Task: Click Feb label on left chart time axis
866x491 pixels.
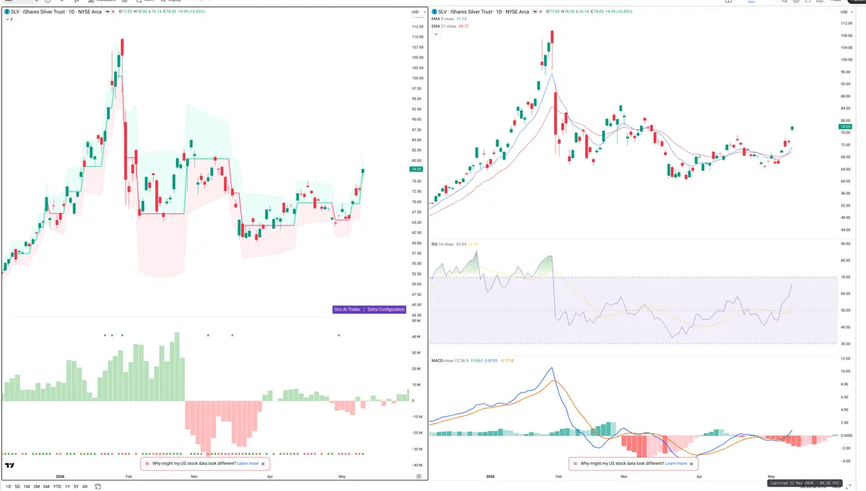Action: 129,477
